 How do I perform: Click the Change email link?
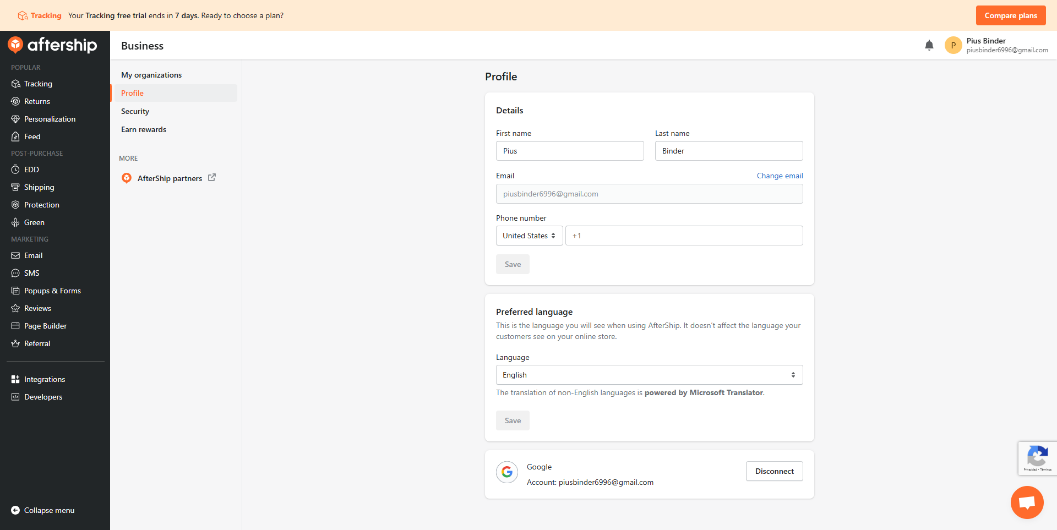[x=780, y=176]
